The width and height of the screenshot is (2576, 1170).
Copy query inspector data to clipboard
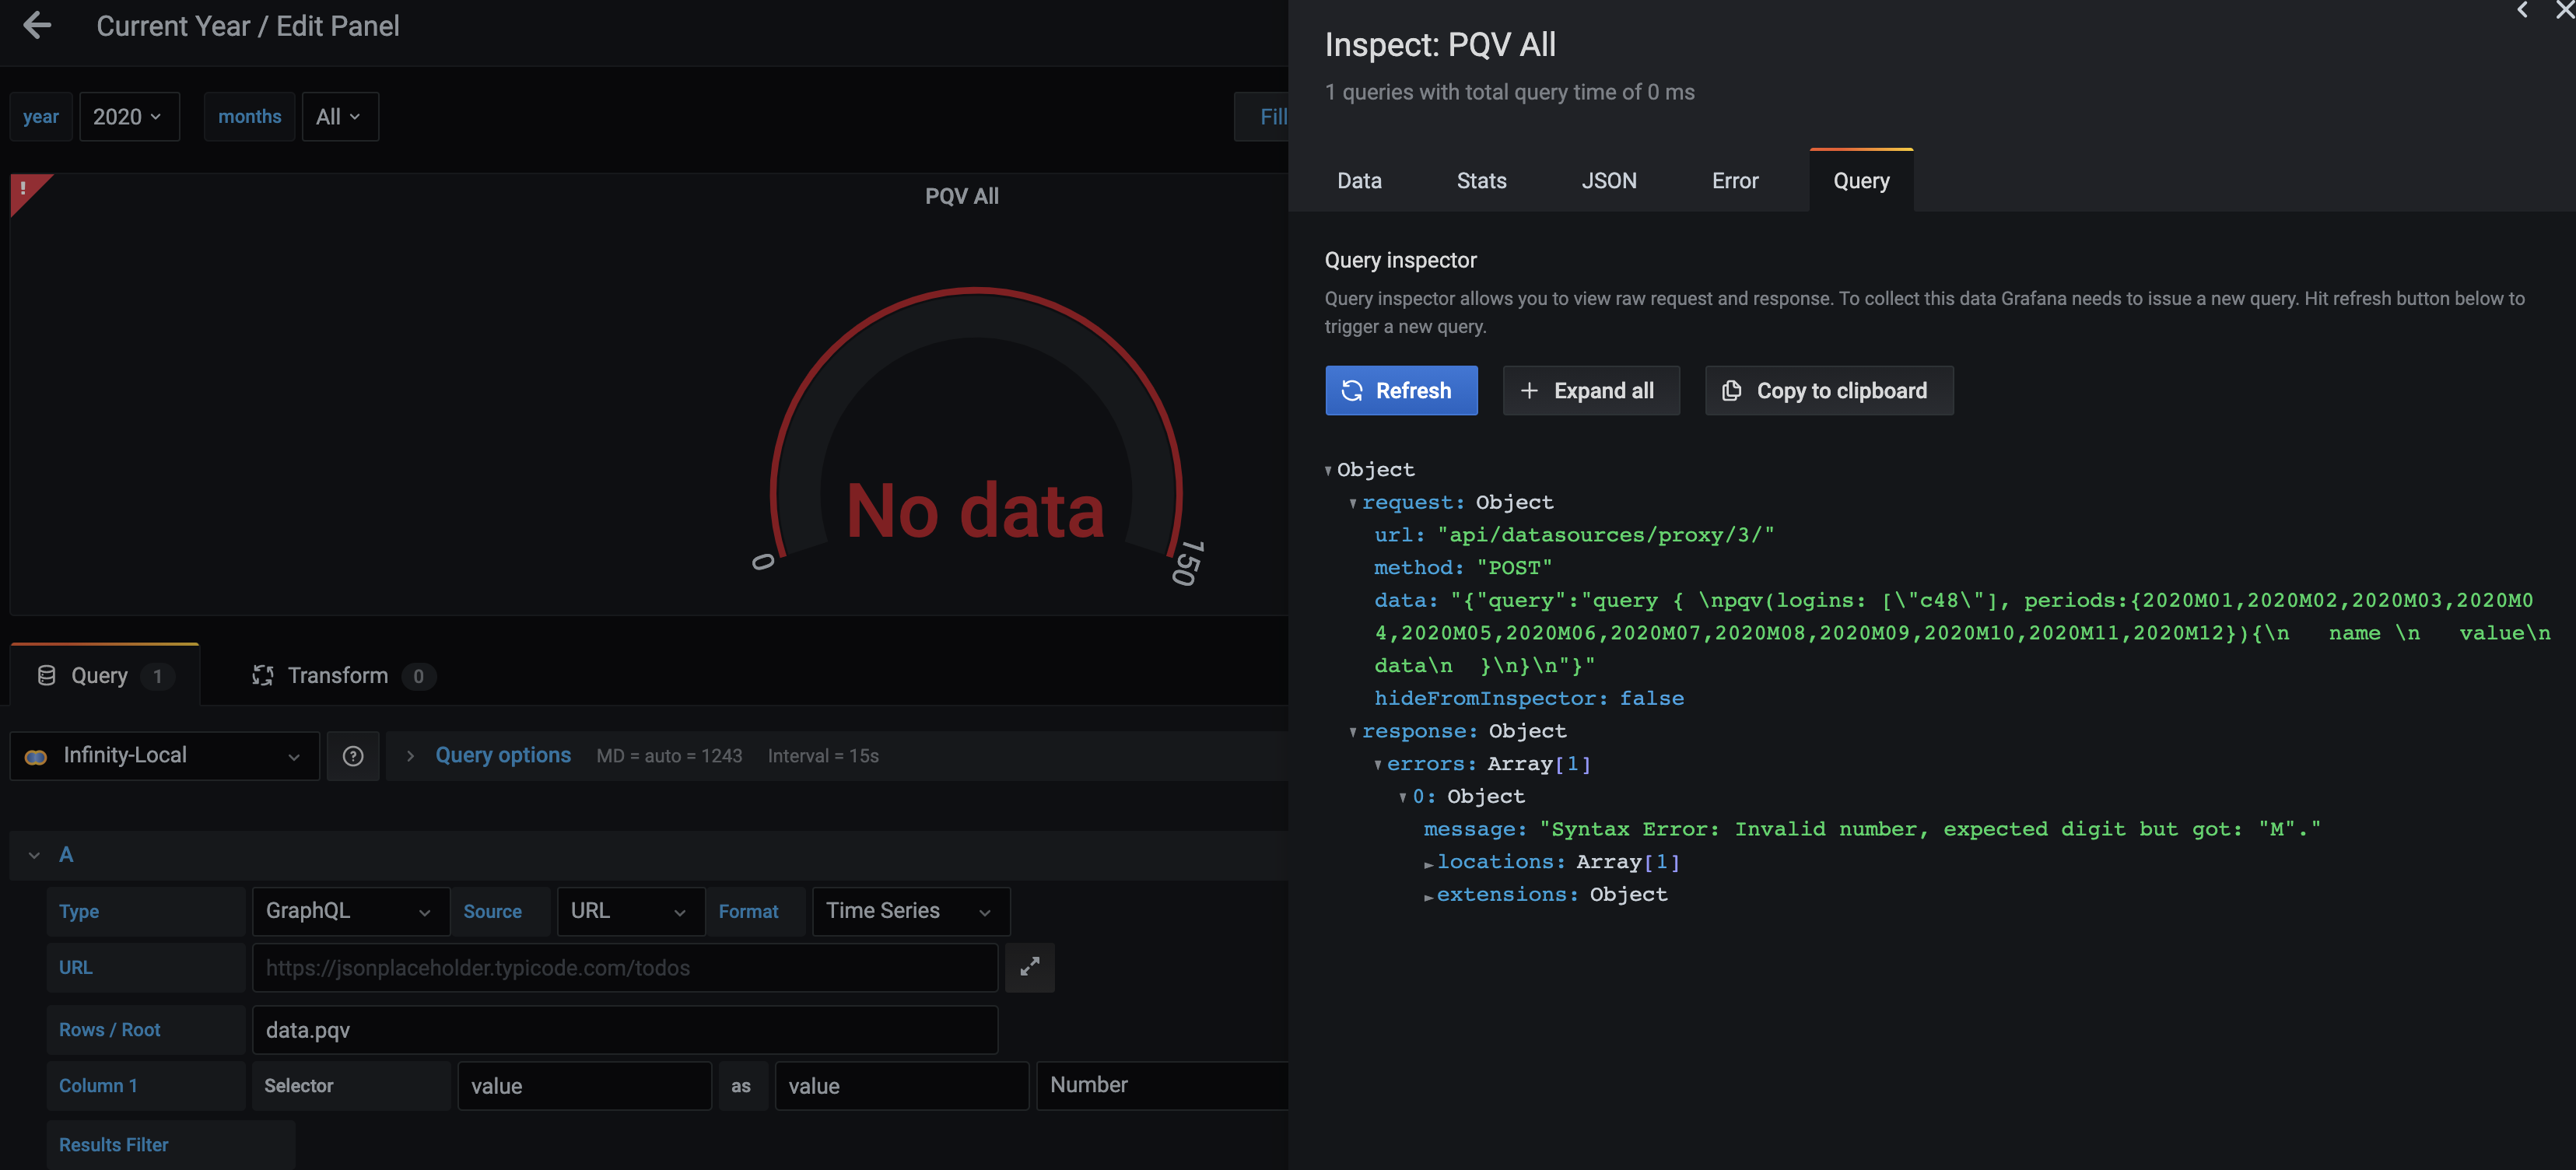click(1828, 390)
